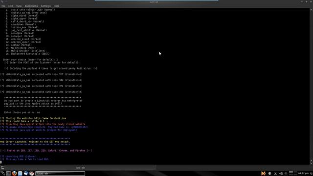Open the Bookmarks menu
This screenshot has height=176, width=313.
point(31,6)
